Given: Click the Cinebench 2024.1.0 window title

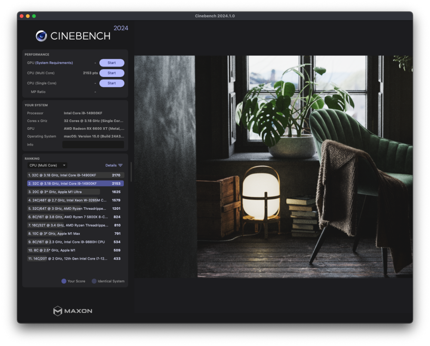Looking at the screenshot, I should pyautogui.click(x=215, y=16).
